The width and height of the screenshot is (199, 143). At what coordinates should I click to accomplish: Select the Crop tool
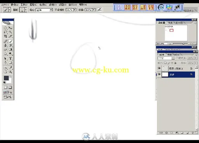pyautogui.click(x=5, y=36)
